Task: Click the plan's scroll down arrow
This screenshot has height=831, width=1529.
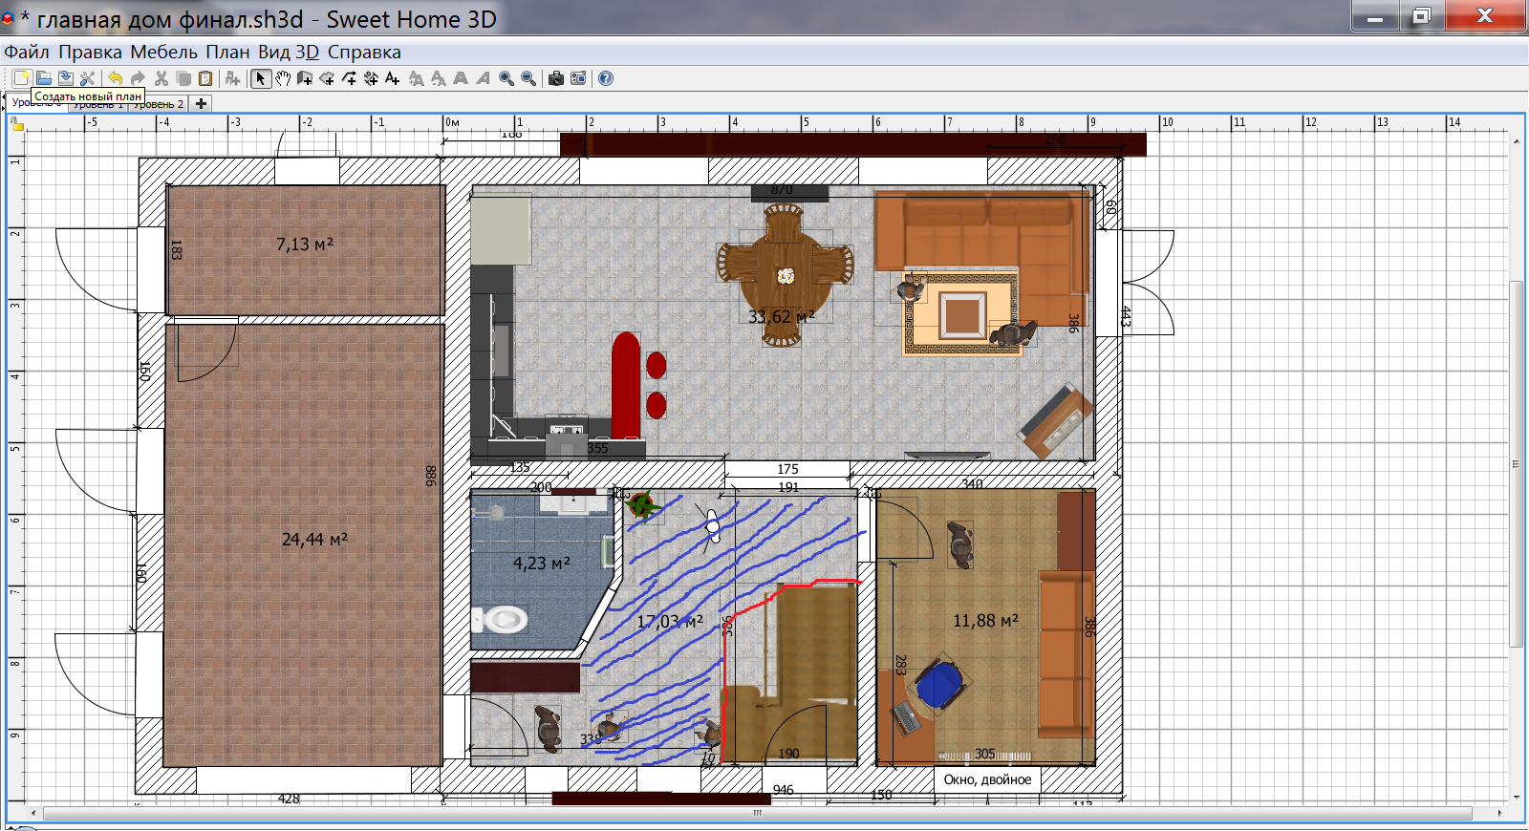Action: [1517, 797]
